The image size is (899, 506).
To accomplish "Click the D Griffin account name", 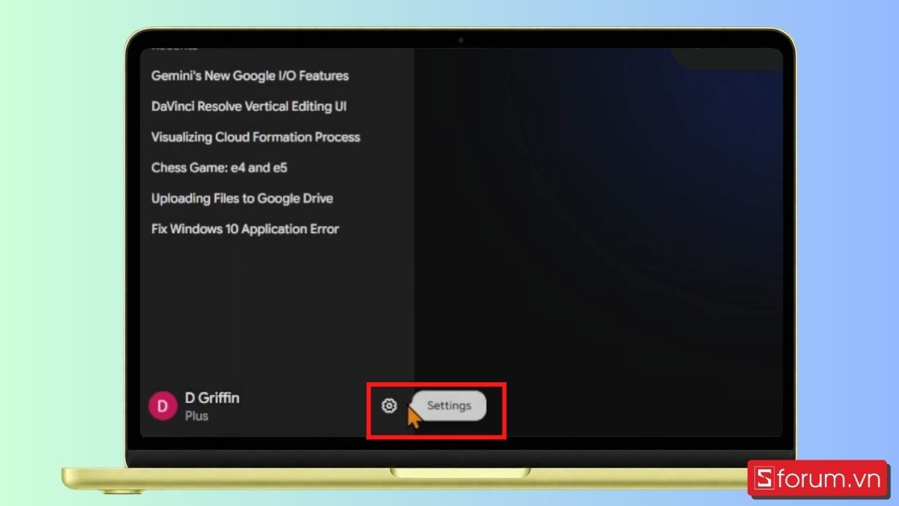I will [x=212, y=398].
